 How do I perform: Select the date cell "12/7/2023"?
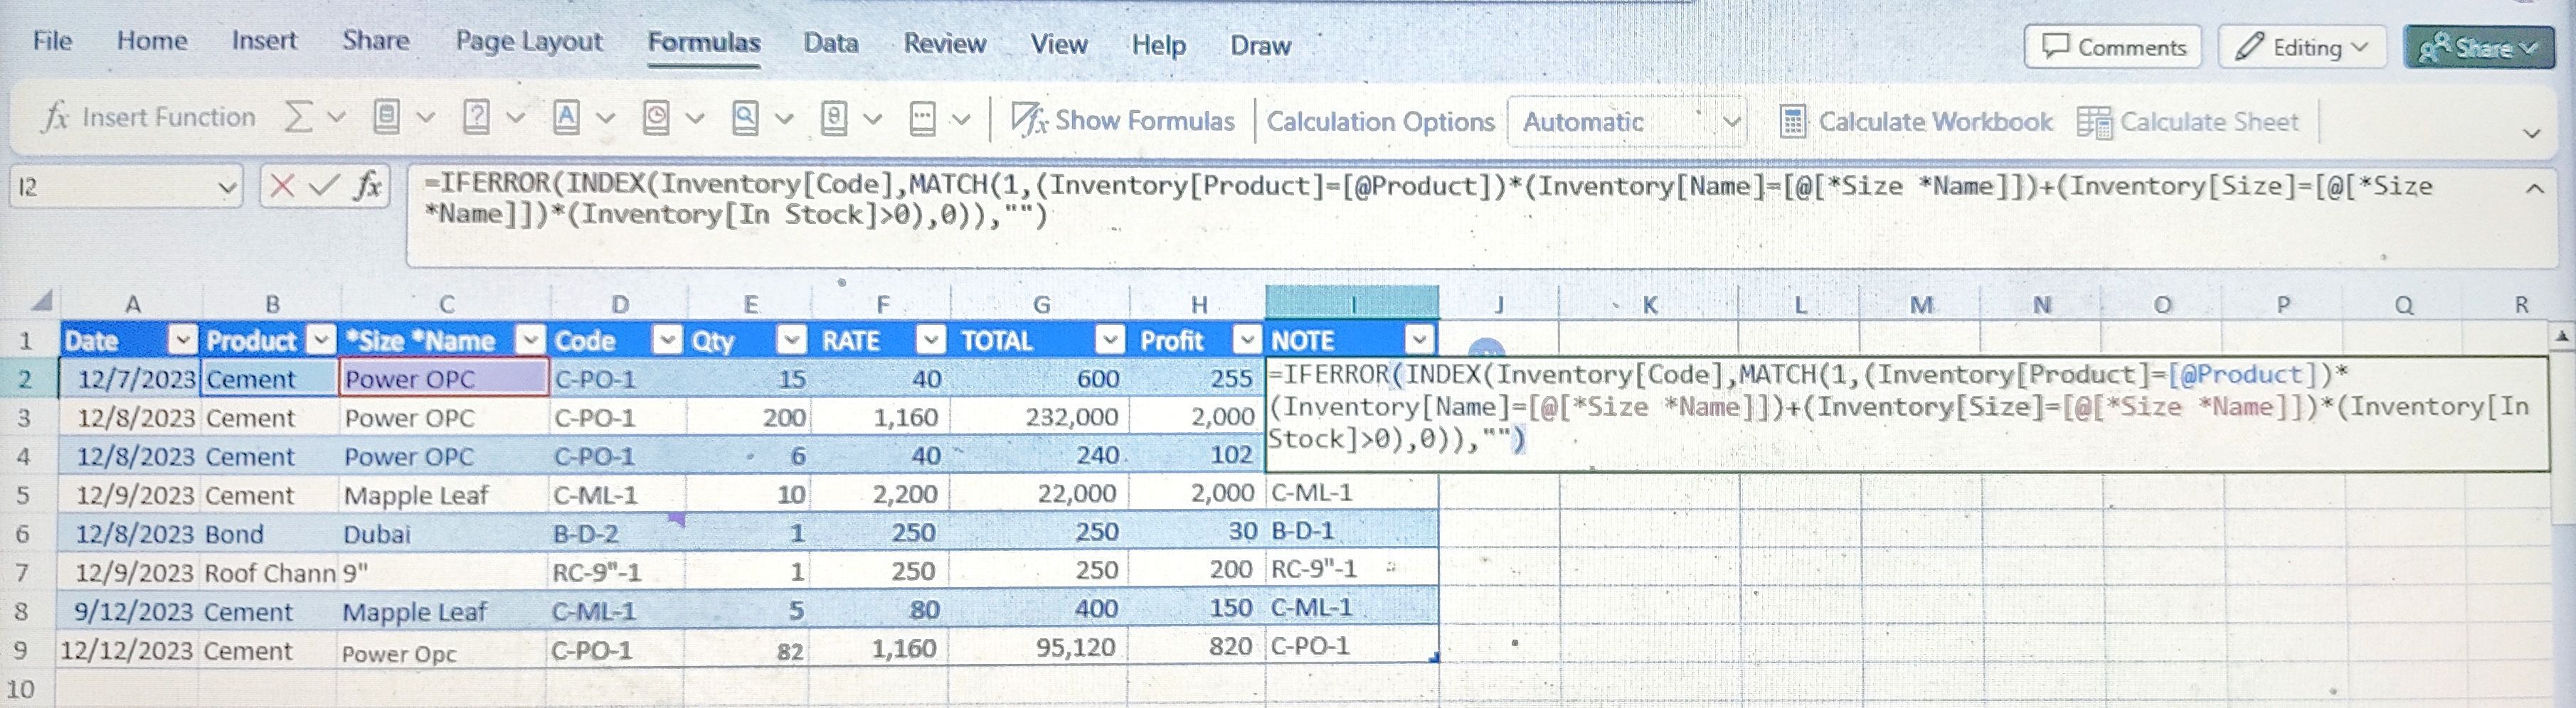click(130, 380)
